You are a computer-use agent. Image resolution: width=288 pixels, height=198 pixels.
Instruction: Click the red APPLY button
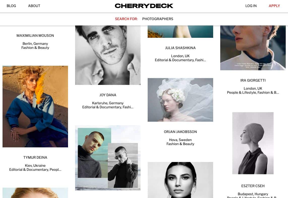[274, 6]
